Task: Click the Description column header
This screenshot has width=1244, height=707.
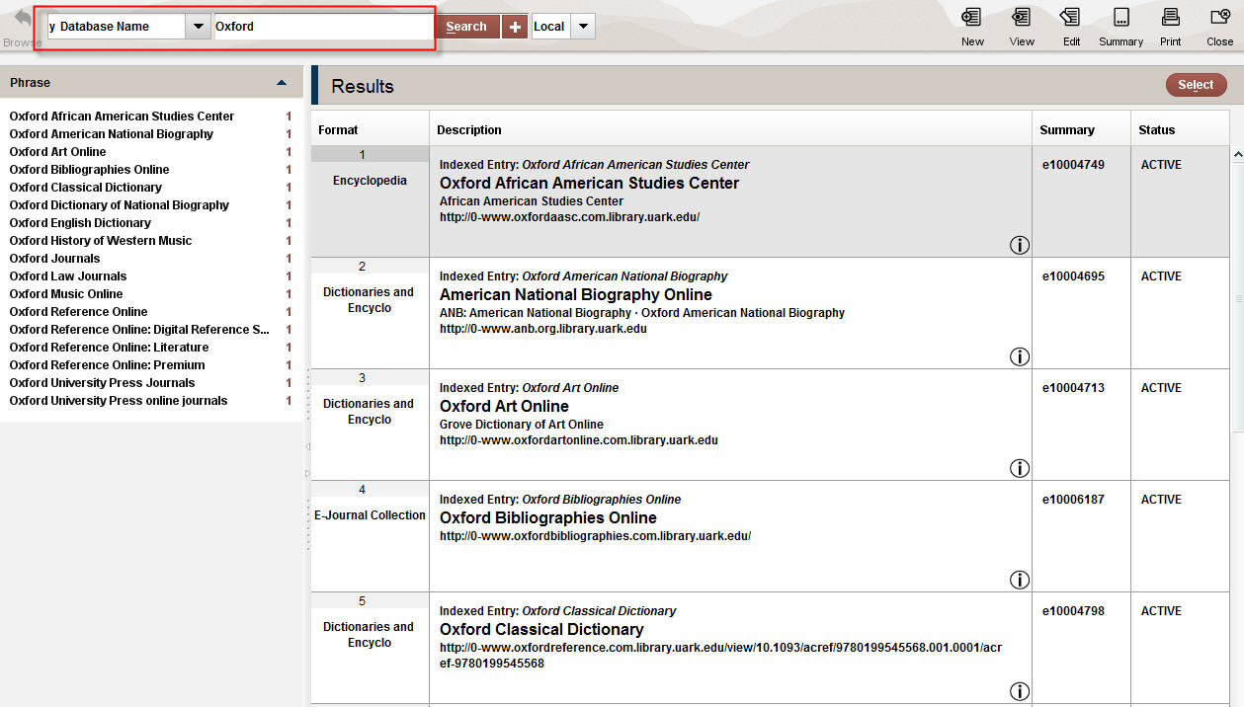Action: [x=469, y=130]
